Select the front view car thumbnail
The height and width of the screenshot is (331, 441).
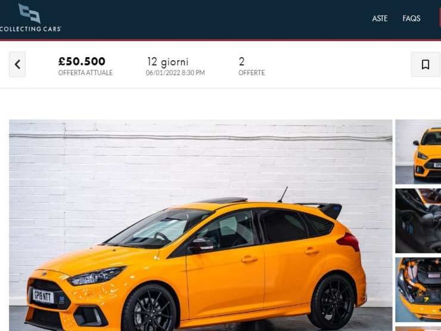pyautogui.click(x=418, y=152)
